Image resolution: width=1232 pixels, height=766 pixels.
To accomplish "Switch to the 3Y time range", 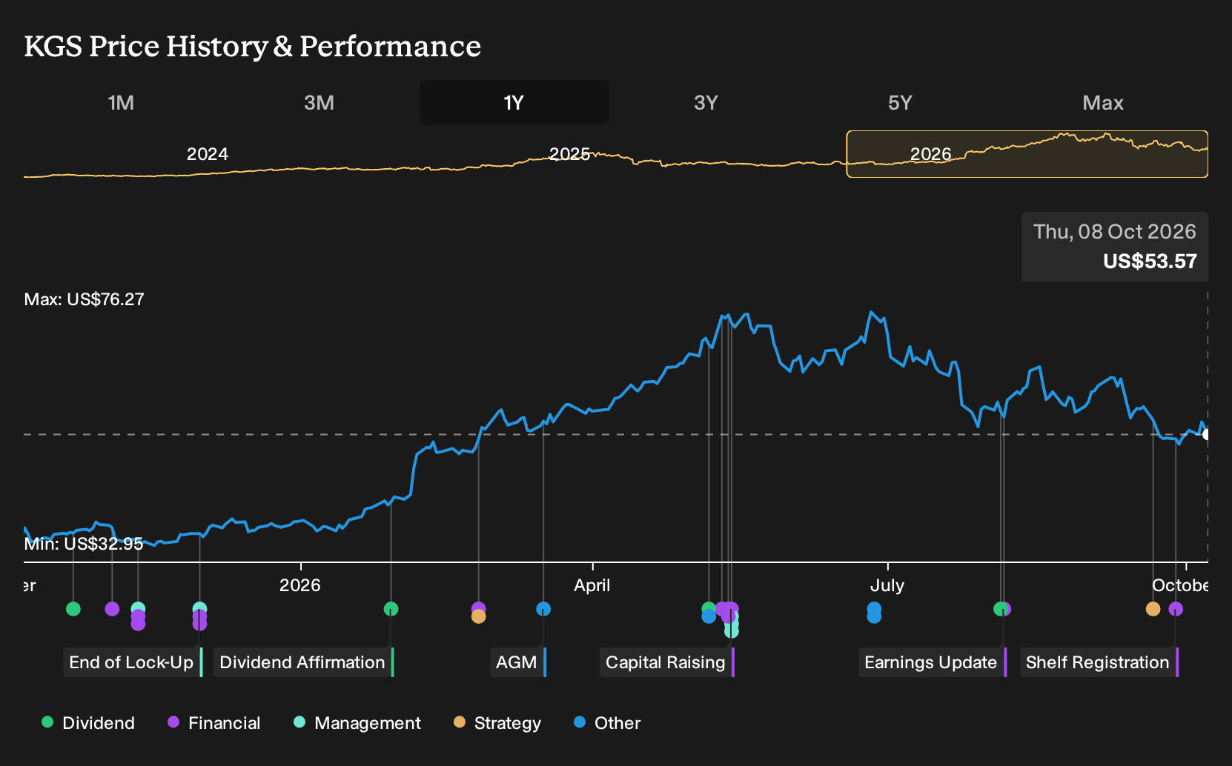I will pyautogui.click(x=706, y=102).
